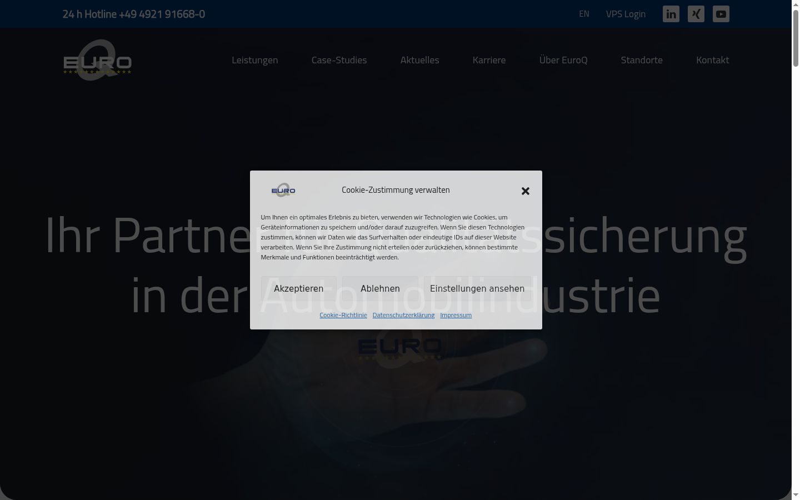Image resolution: width=800 pixels, height=500 pixels.
Task: Click the page vertical scrollbar thumb
Action: [x=796, y=38]
